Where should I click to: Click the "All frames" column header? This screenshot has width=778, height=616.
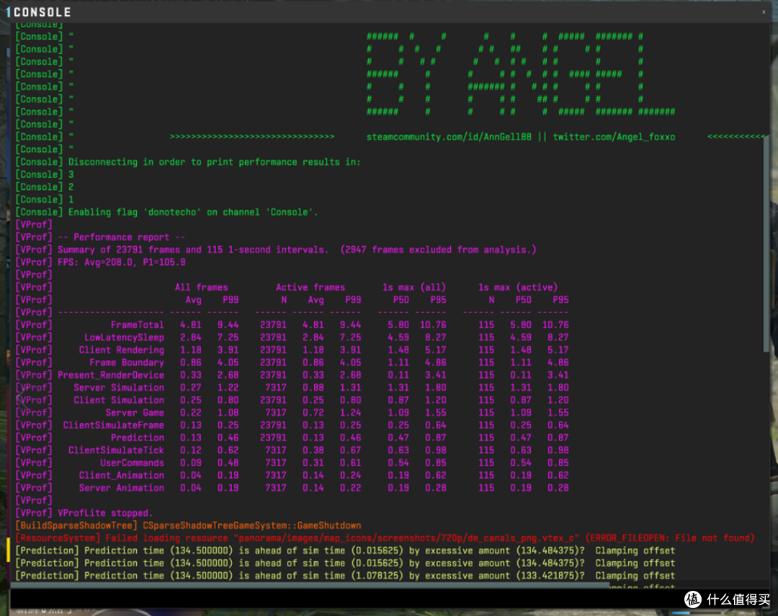[201, 287]
